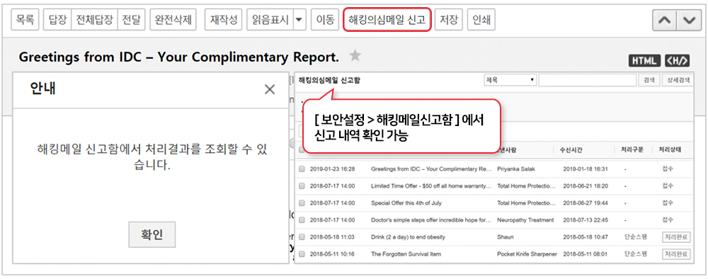Report mail via 해킹의심메일 신고
Viewport: 708px width, 279px height.
coord(387,20)
